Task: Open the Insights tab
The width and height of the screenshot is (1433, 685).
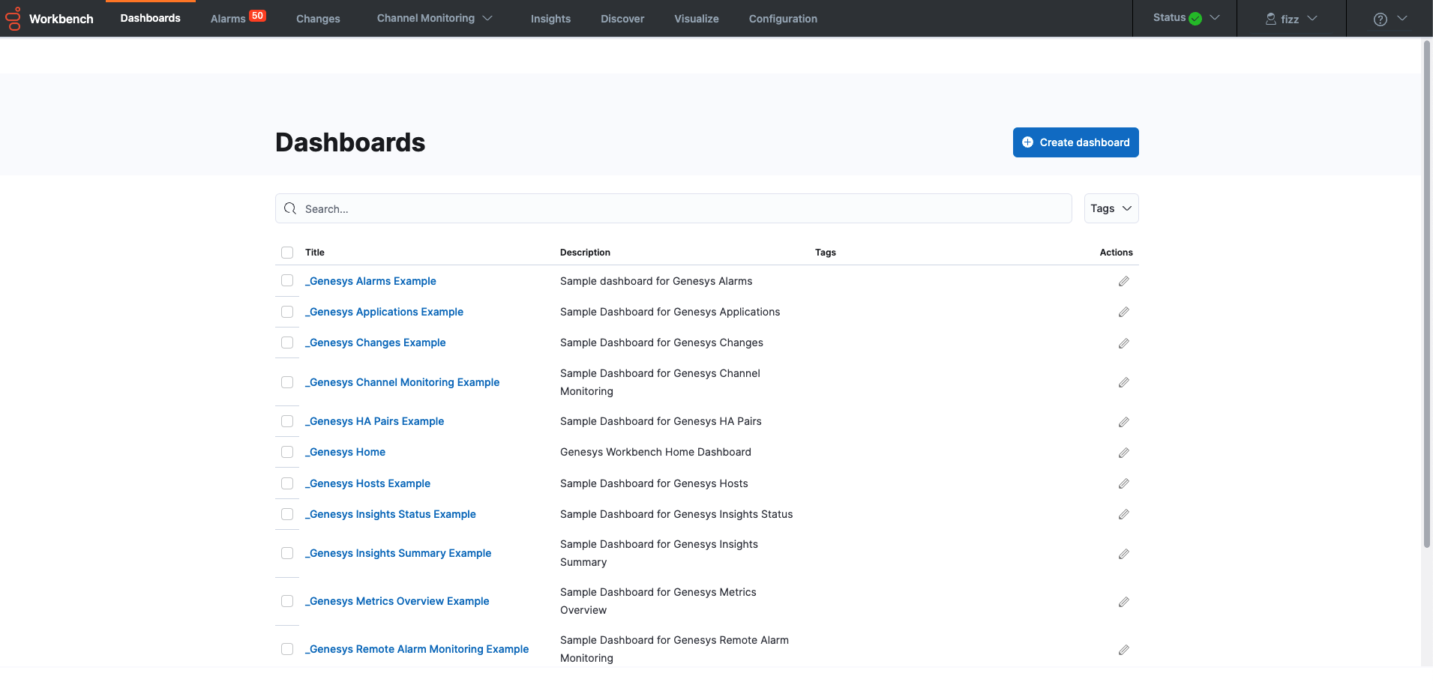Action: click(x=550, y=19)
